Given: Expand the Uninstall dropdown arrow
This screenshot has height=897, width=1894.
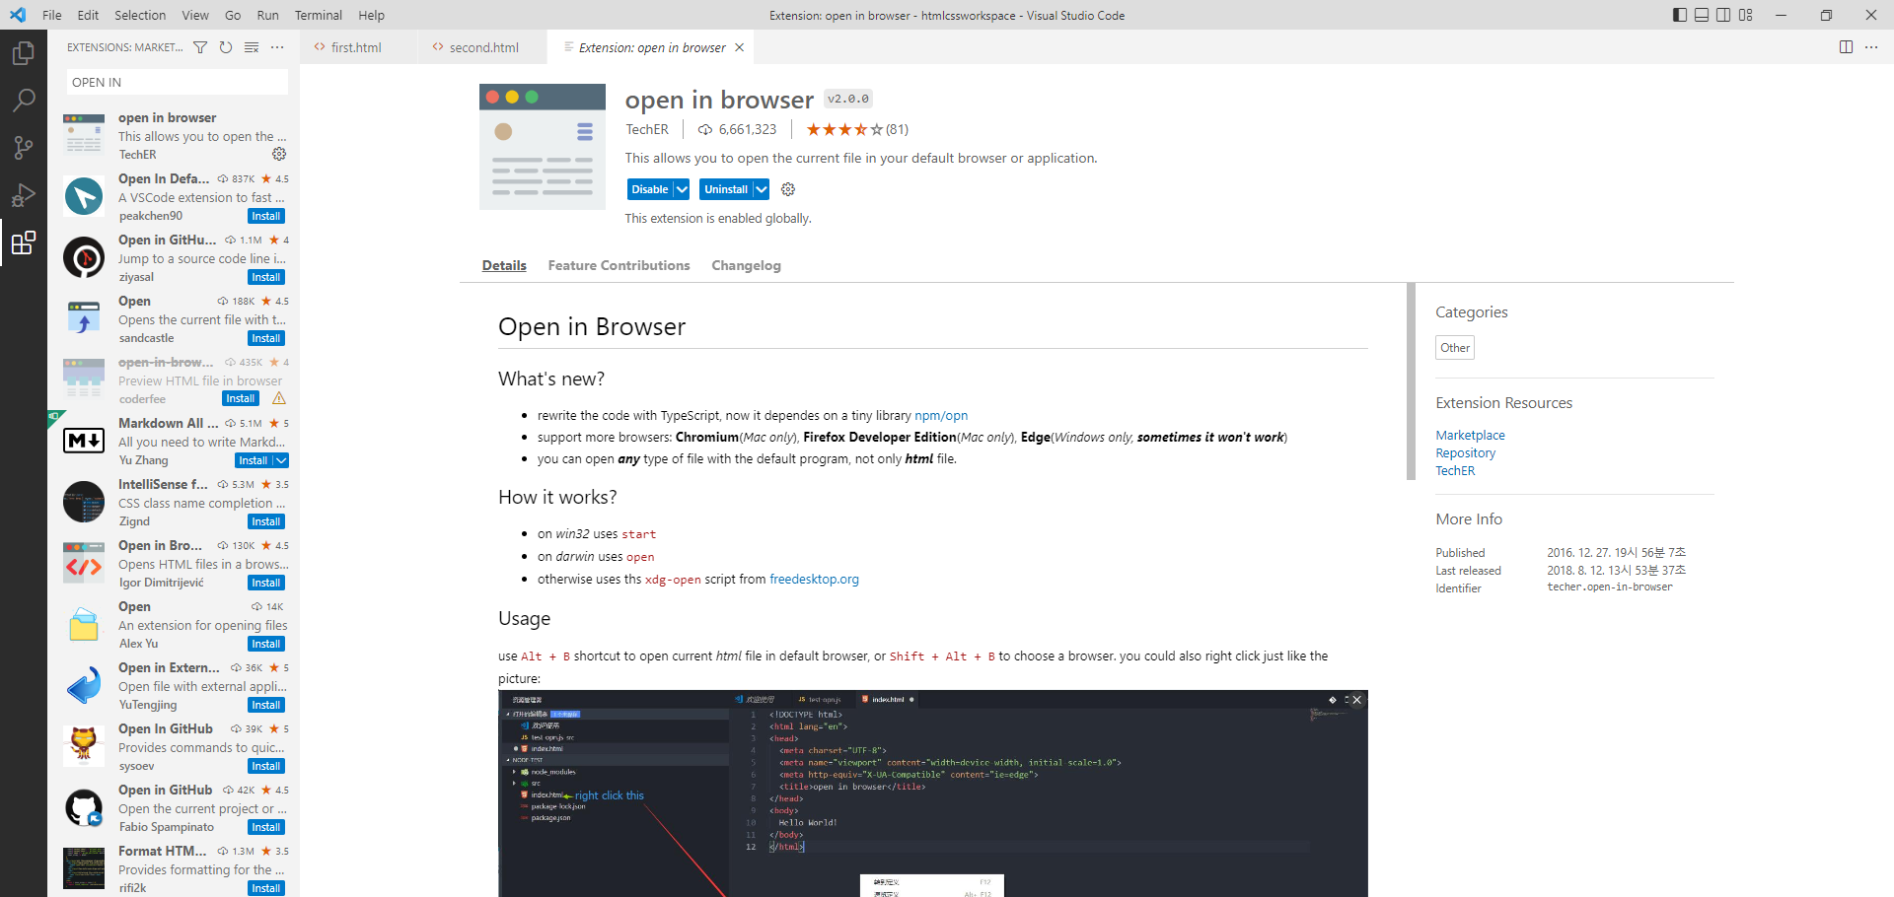Looking at the screenshot, I should [x=762, y=189].
